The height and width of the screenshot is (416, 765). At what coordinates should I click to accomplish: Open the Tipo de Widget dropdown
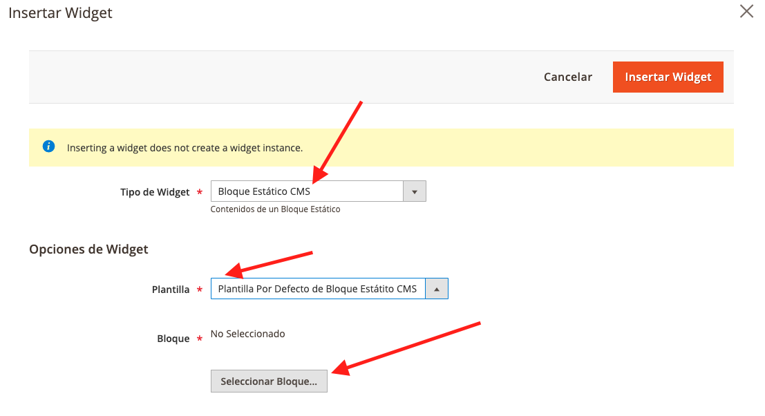(x=318, y=191)
